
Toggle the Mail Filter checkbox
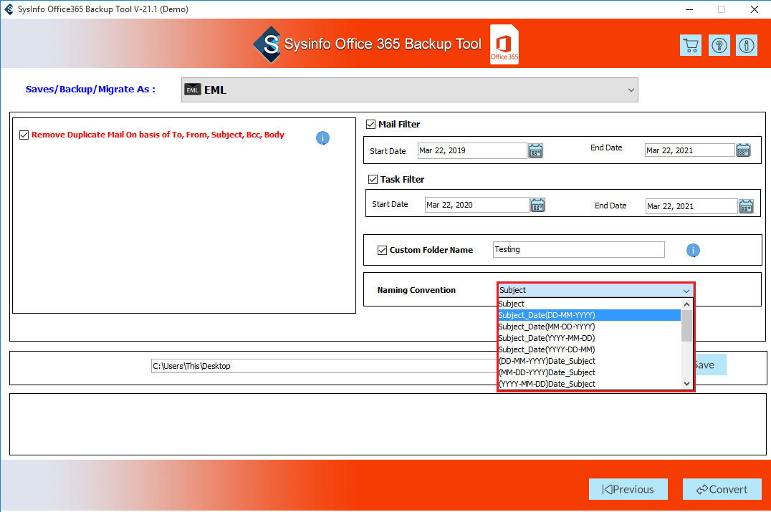coord(370,124)
